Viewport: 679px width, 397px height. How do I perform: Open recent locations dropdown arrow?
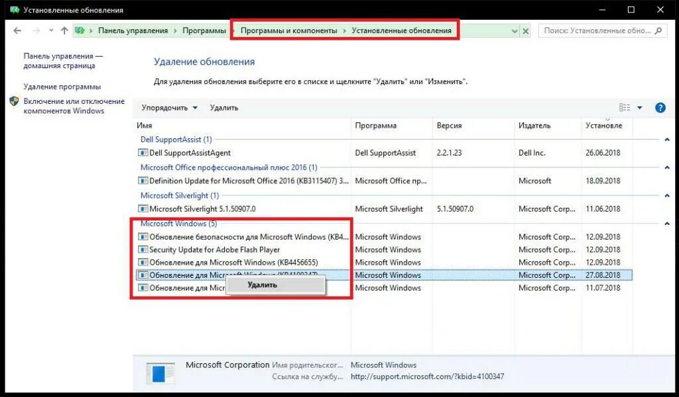click(x=51, y=30)
